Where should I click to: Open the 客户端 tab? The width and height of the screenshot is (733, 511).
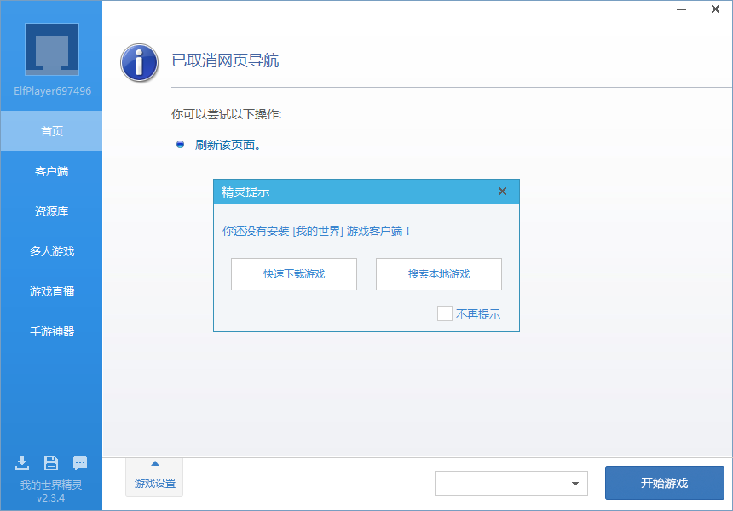click(x=51, y=171)
